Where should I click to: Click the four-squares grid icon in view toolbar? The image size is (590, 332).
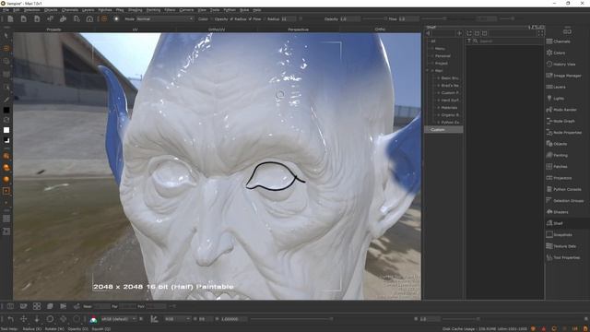(37, 306)
